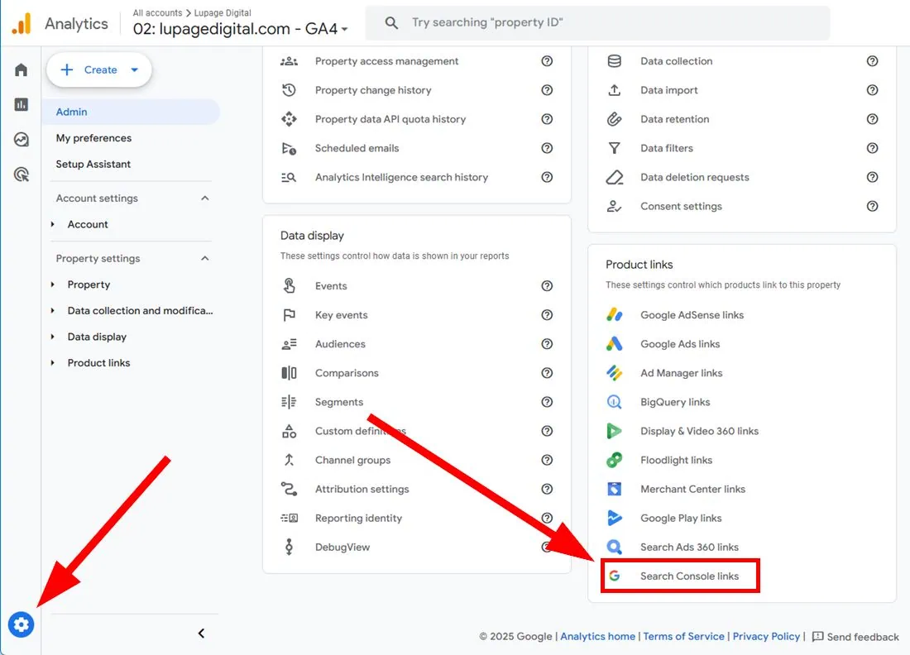Click the Admin gear icon at bottom left
This screenshot has width=910, height=655.
click(20, 624)
